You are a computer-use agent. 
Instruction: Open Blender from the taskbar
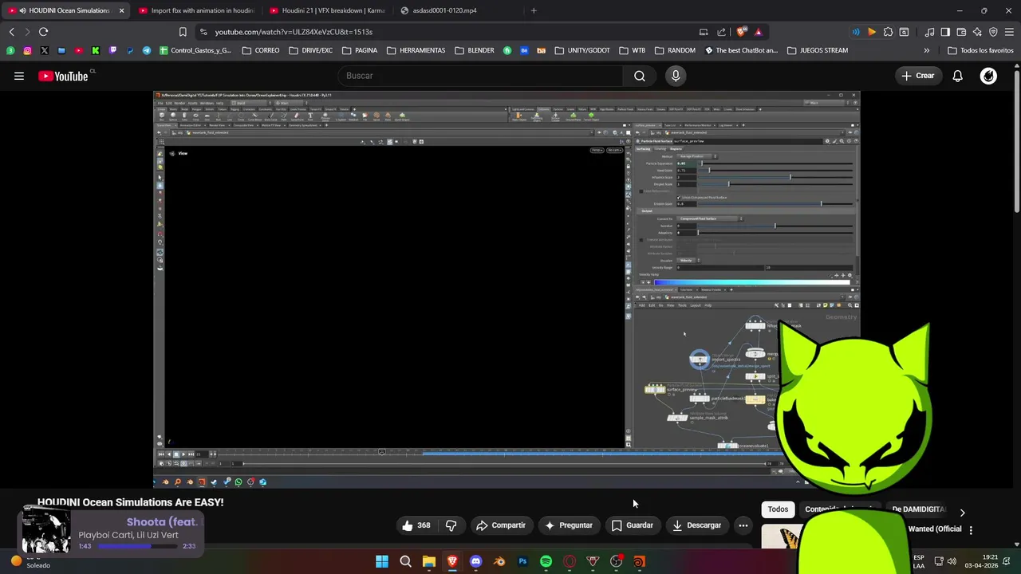499,561
